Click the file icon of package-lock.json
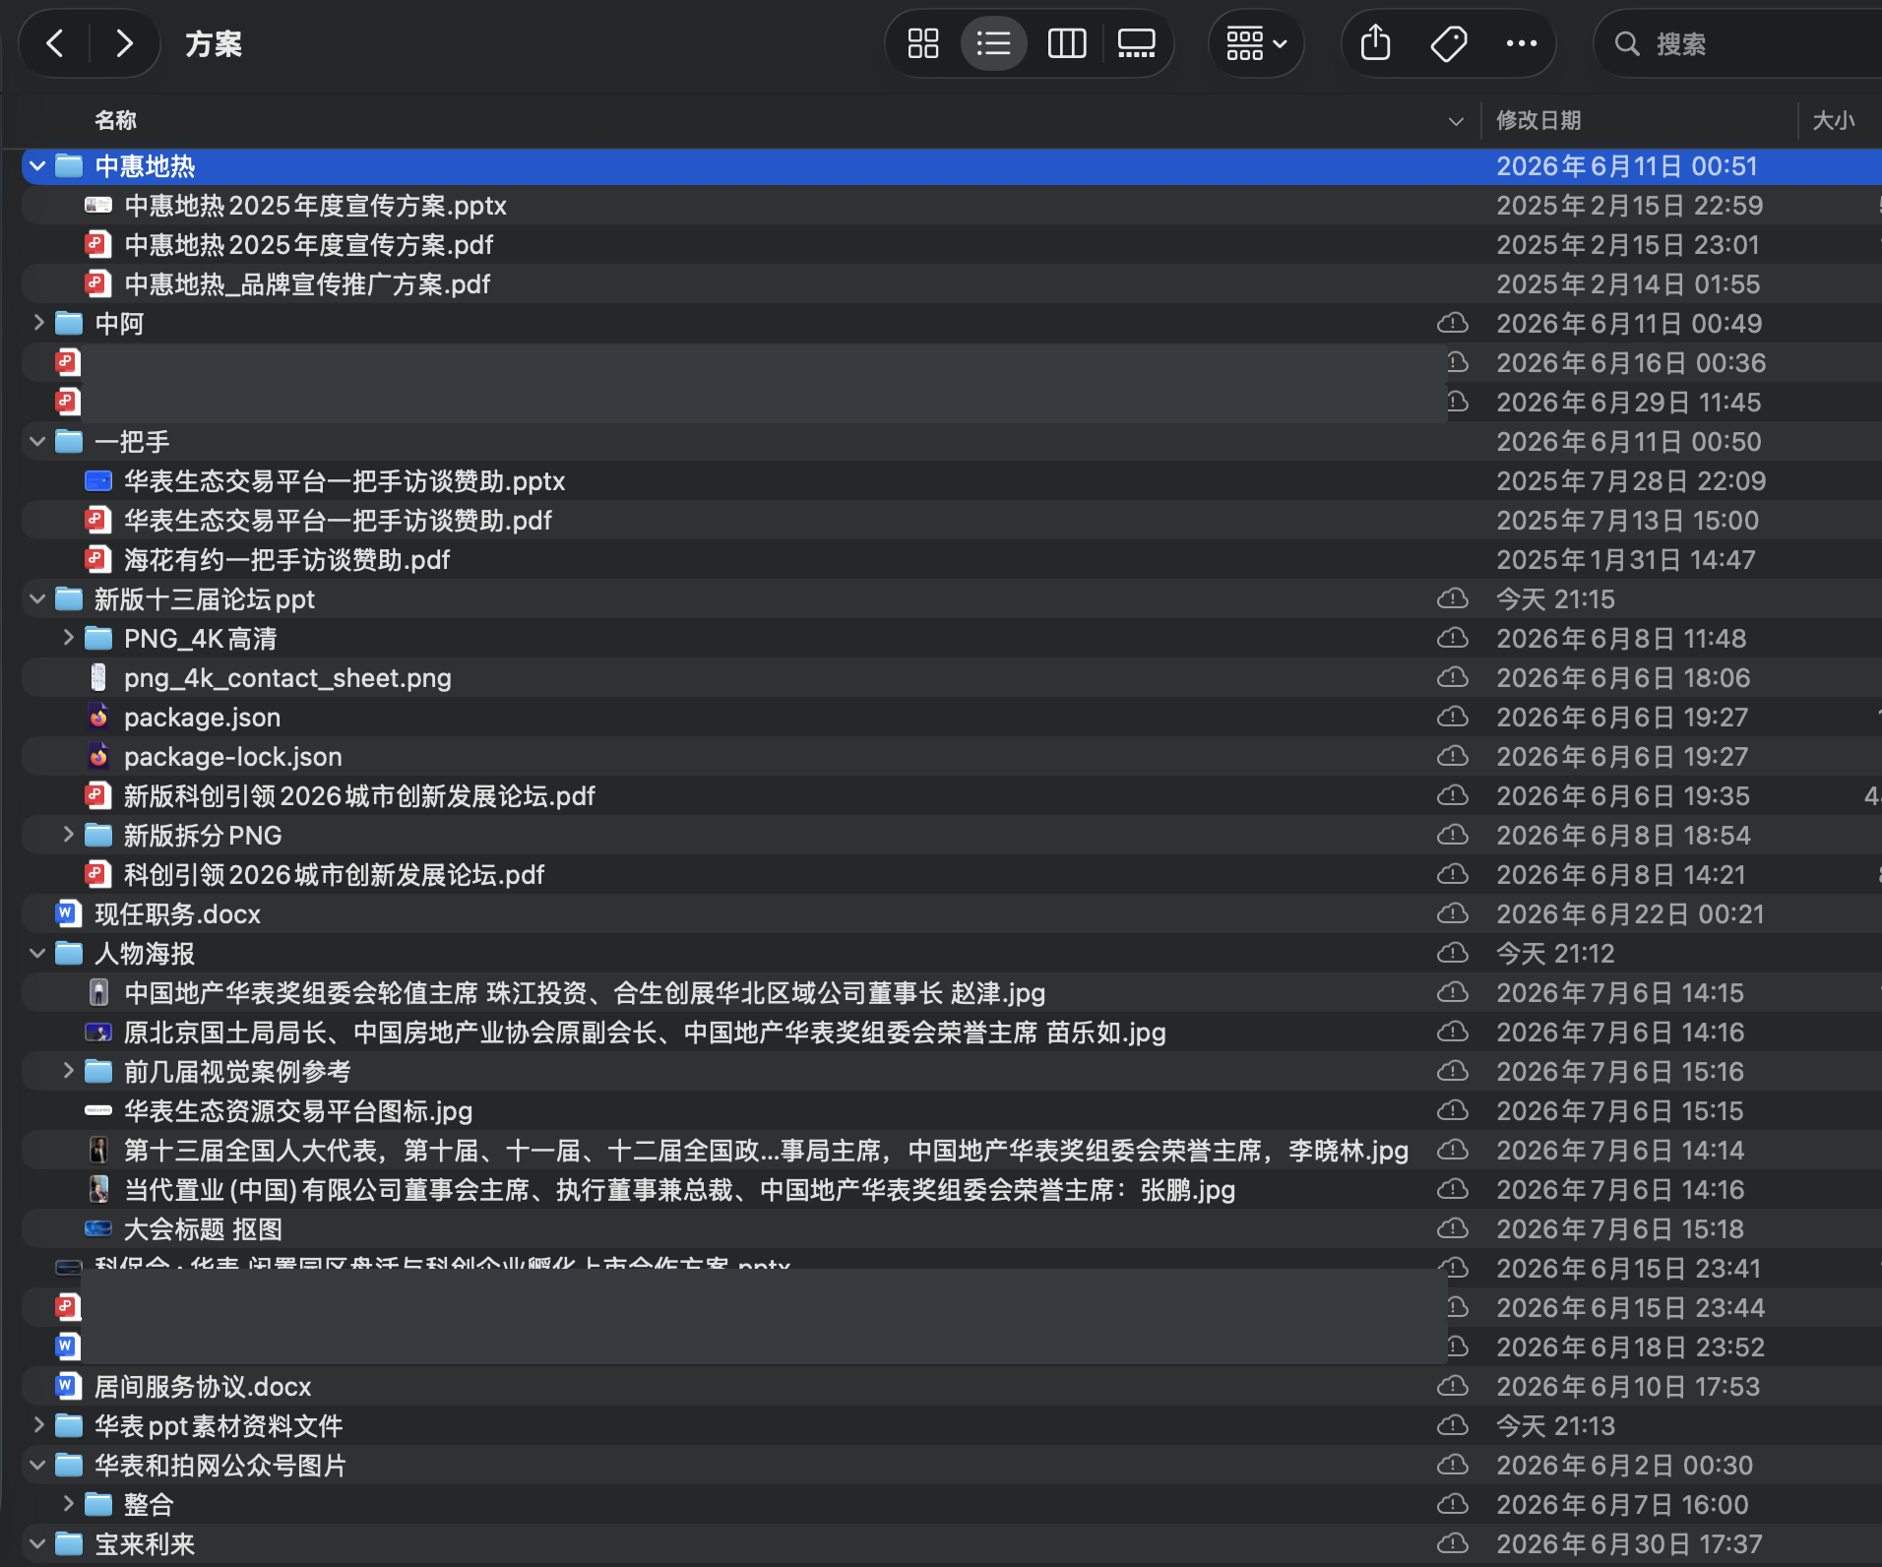The height and width of the screenshot is (1567, 1882). [98, 756]
